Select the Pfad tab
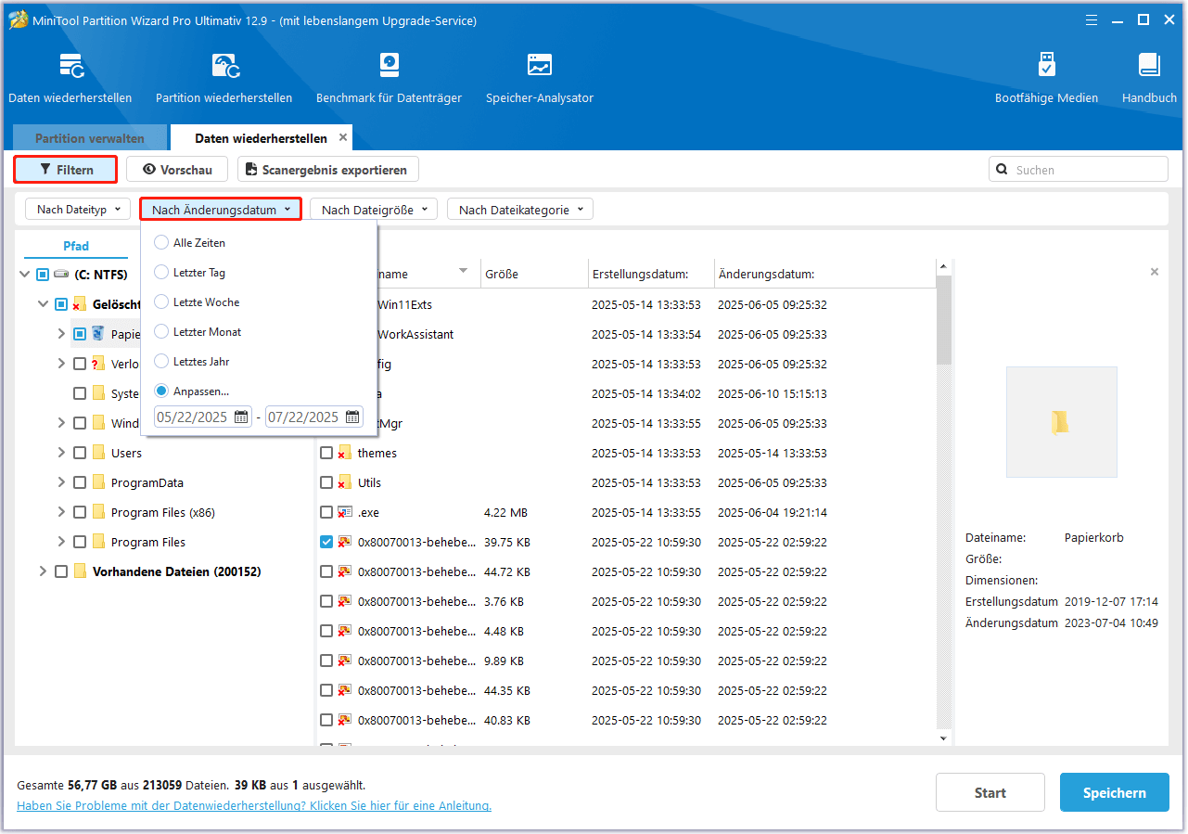The image size is (1188, 834). [x=76, y=246]
